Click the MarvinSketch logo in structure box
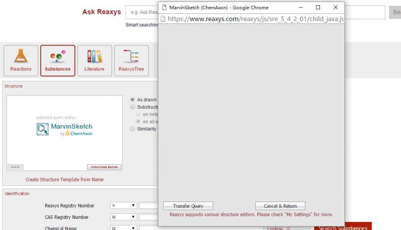This screenshot has height=230, width=401. (65, 129)
